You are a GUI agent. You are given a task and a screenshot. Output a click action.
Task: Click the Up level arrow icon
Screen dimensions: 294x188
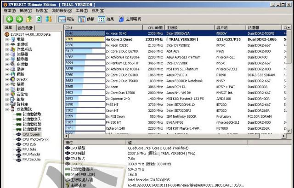pyautogui.click(x=29, y=19)
